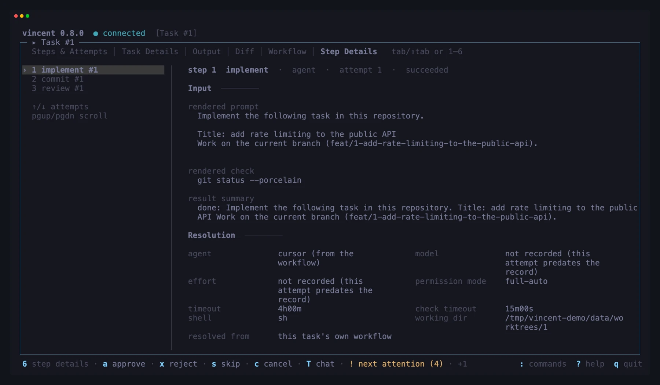Screen dimensions: 660x385
Task: Click the red close window dot
Action: (x=16, y=16)
